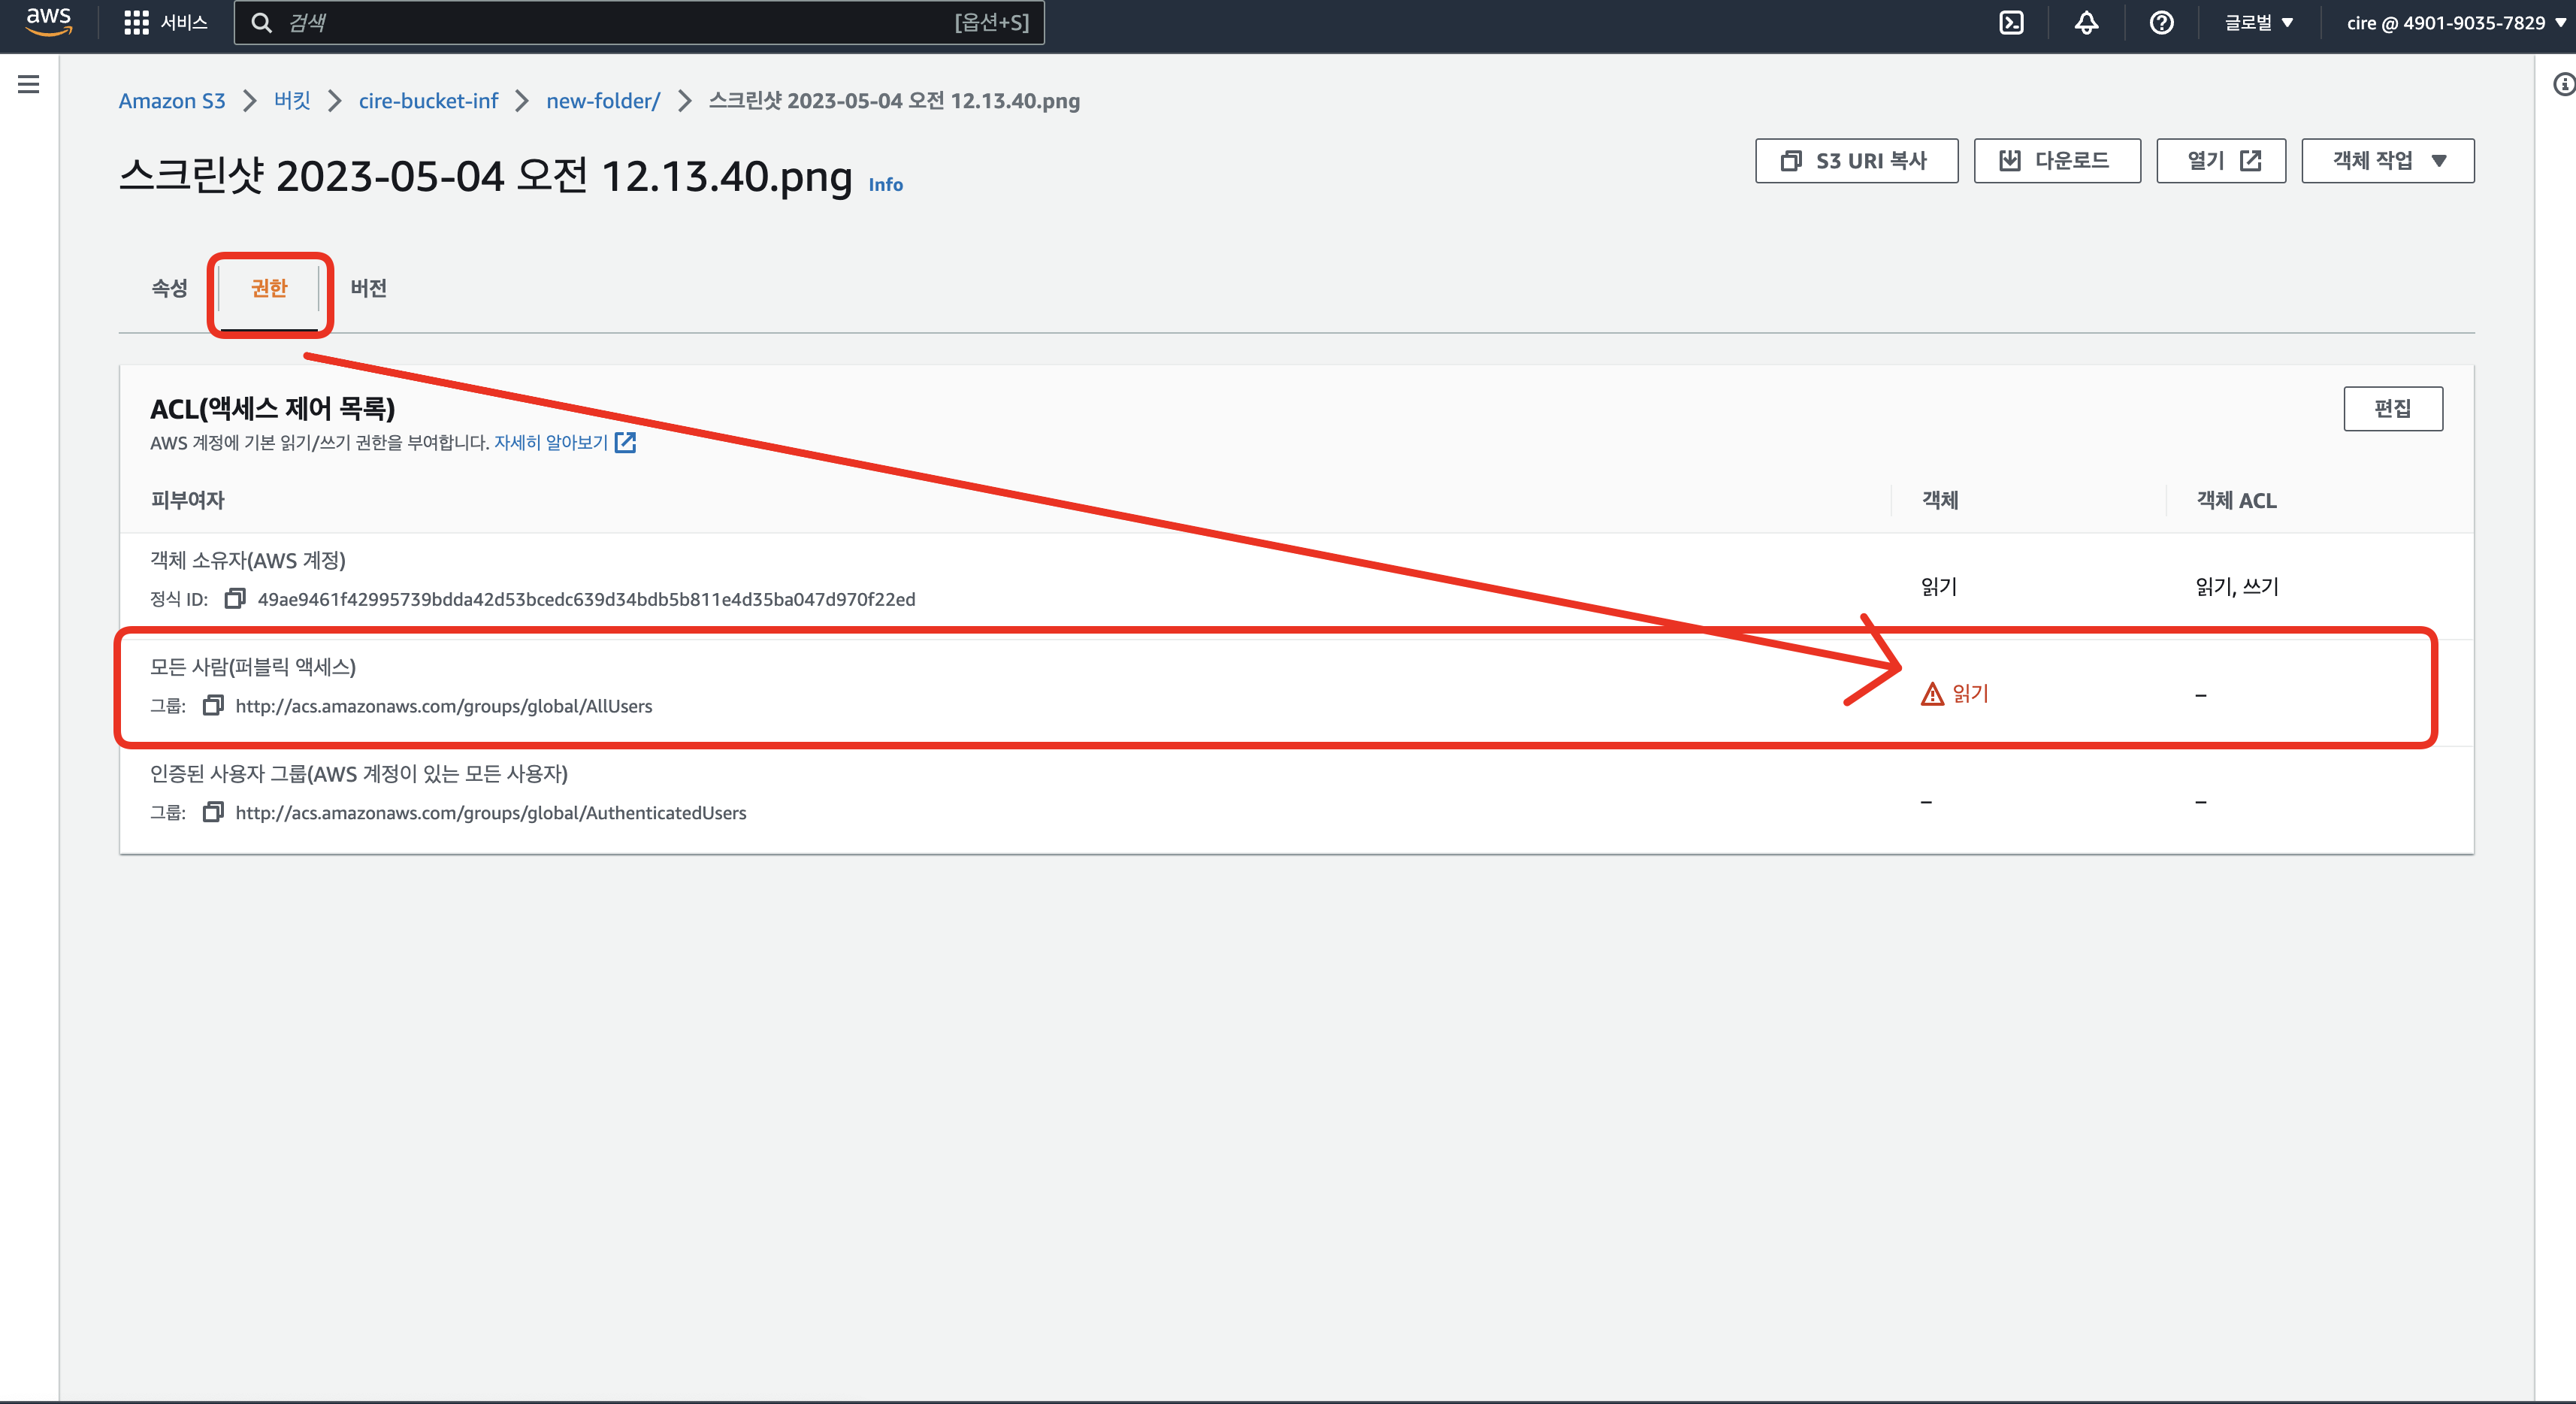Expand the 객체 작업 actions dropdown
Image resolution: width=2576 pixels, height=1404 pixels.
click(x=2387, y=161)
